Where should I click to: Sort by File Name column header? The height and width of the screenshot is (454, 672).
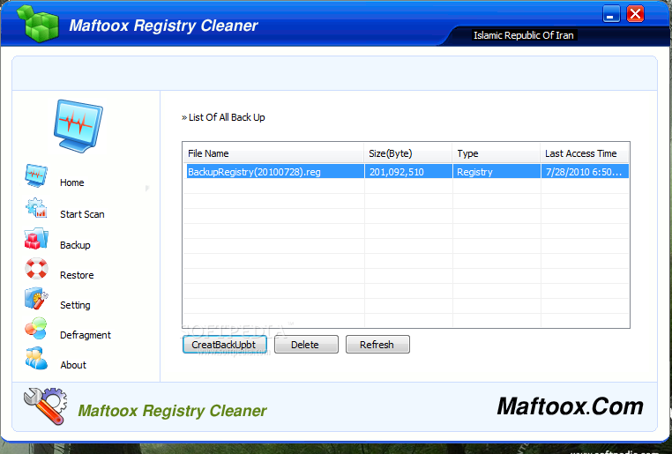coord(274,153)
